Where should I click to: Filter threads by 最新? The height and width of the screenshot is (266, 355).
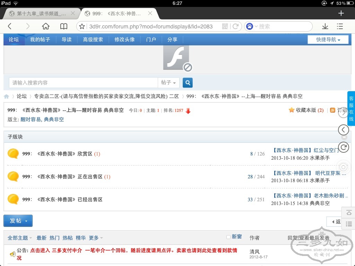click(42, 238)
